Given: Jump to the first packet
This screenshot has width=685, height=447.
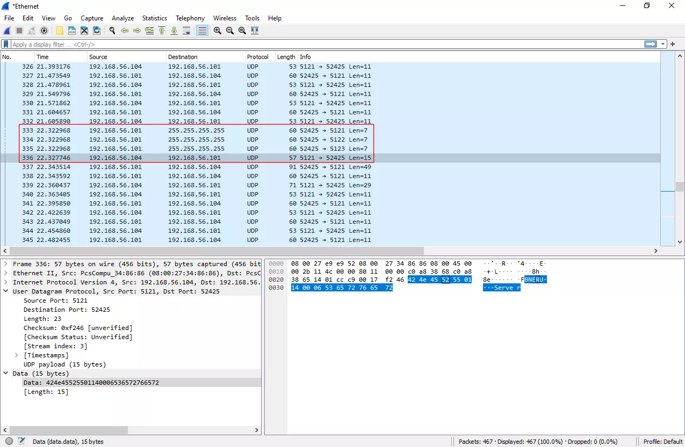Looking at the screenshot, I should pos(162,31).
